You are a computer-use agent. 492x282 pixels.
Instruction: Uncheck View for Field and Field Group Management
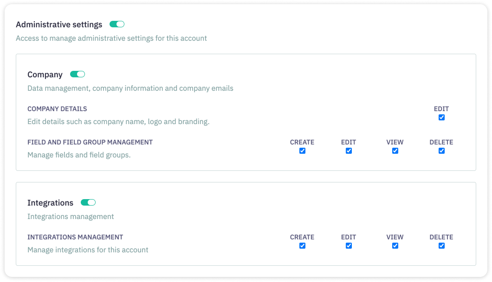(x=395, y=151)
